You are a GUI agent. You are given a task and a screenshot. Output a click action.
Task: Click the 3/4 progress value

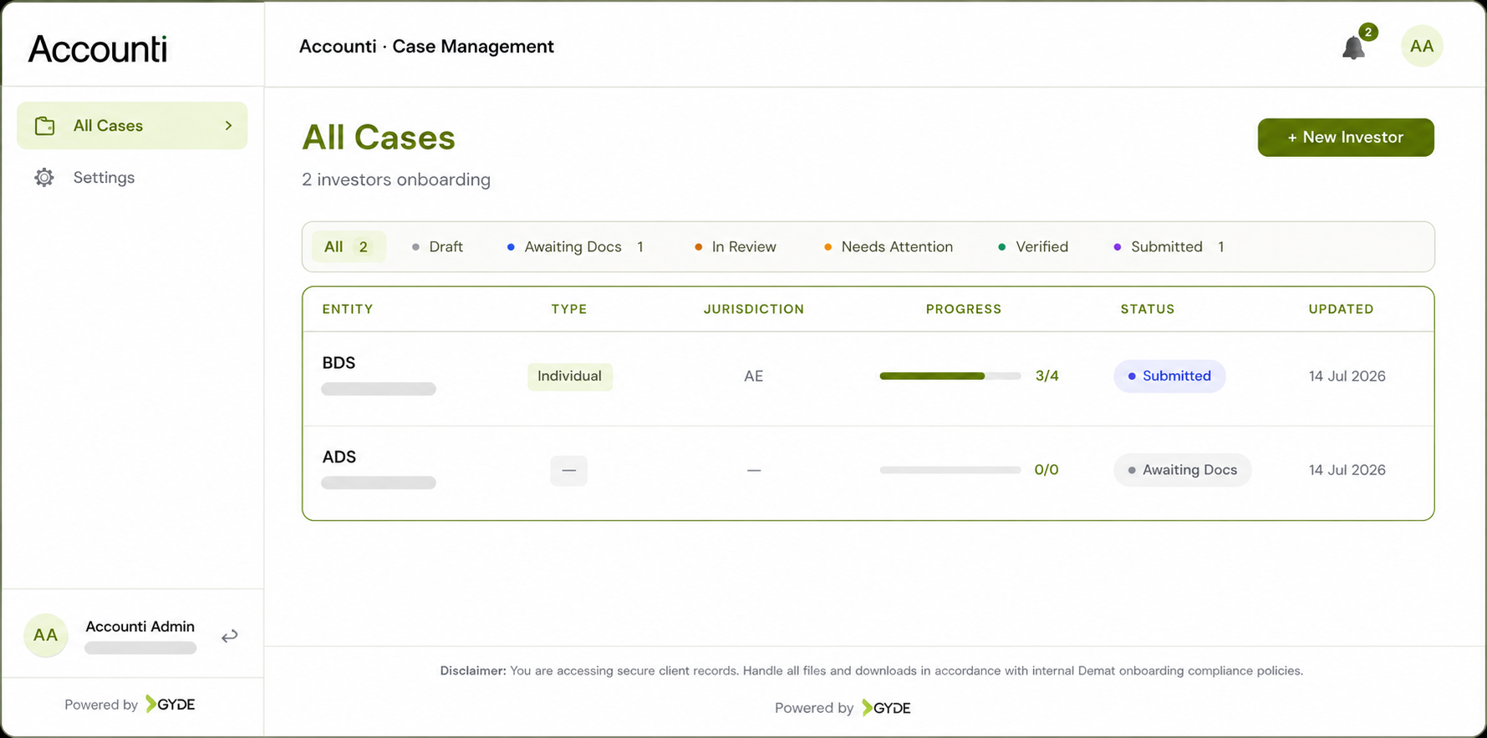1047,376
